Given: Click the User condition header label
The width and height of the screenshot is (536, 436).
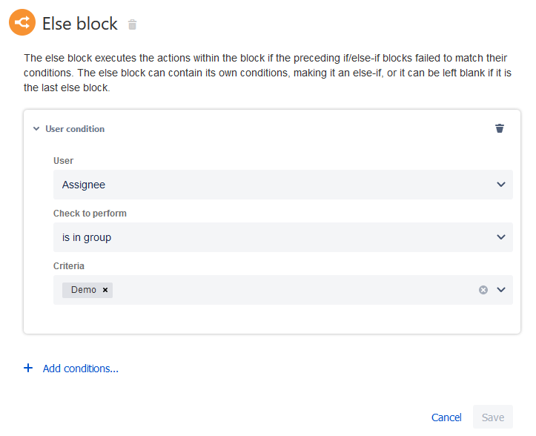Looking at the screenshot, I should pyautogui.click(x=75, y=129).
